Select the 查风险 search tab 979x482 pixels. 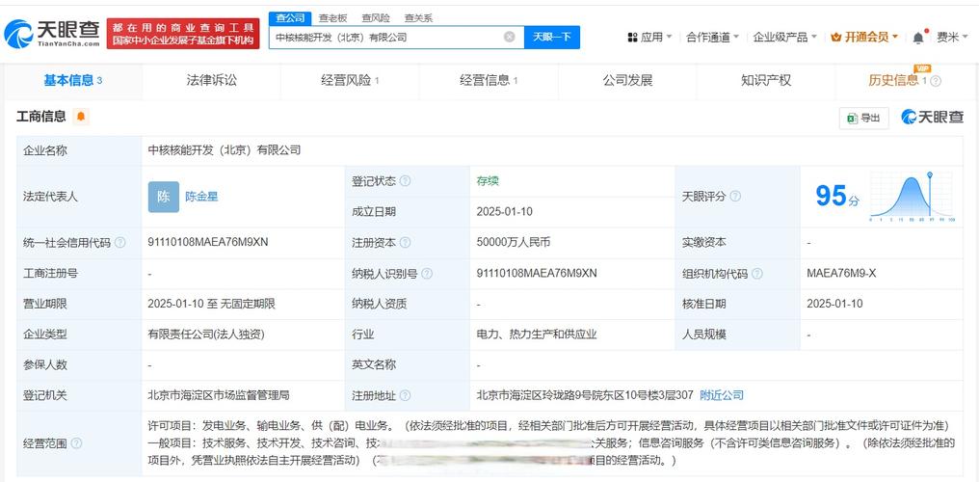[x=375, y=18]
